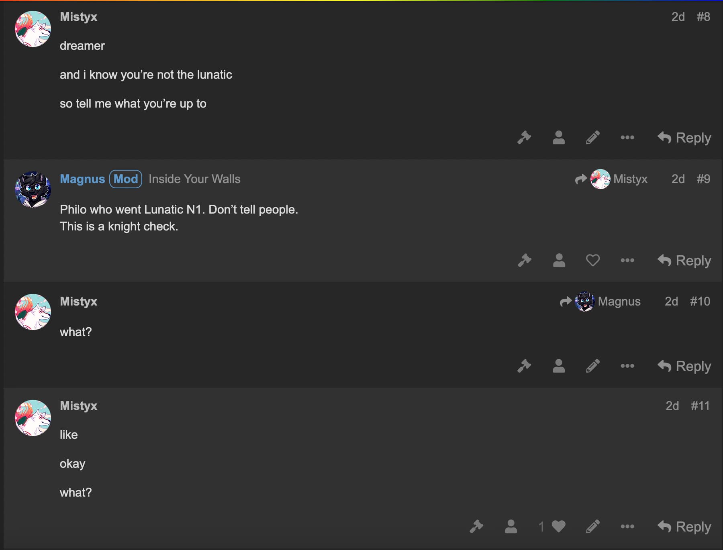Toggle the filled heart on post #11
This screenshot has width=723, height=550.
pyautogui.click(x=558, y=526)
